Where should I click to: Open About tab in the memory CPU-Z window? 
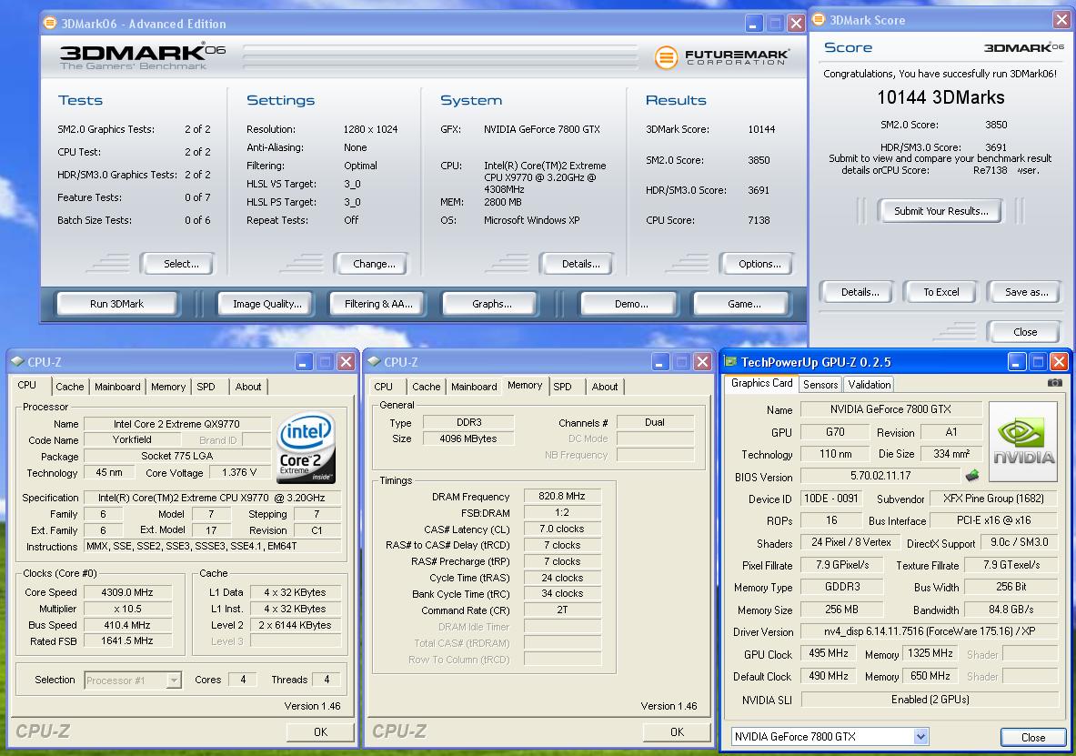point(605,387)
